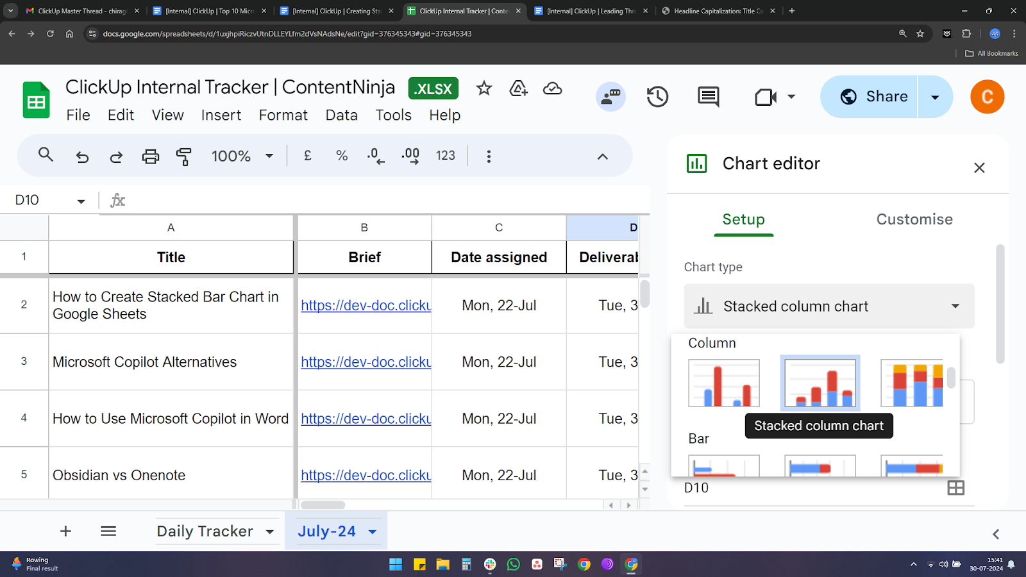Open the name box dropdown arrow
Viewport: 1026px width, 577px height.
pos(81,201)
